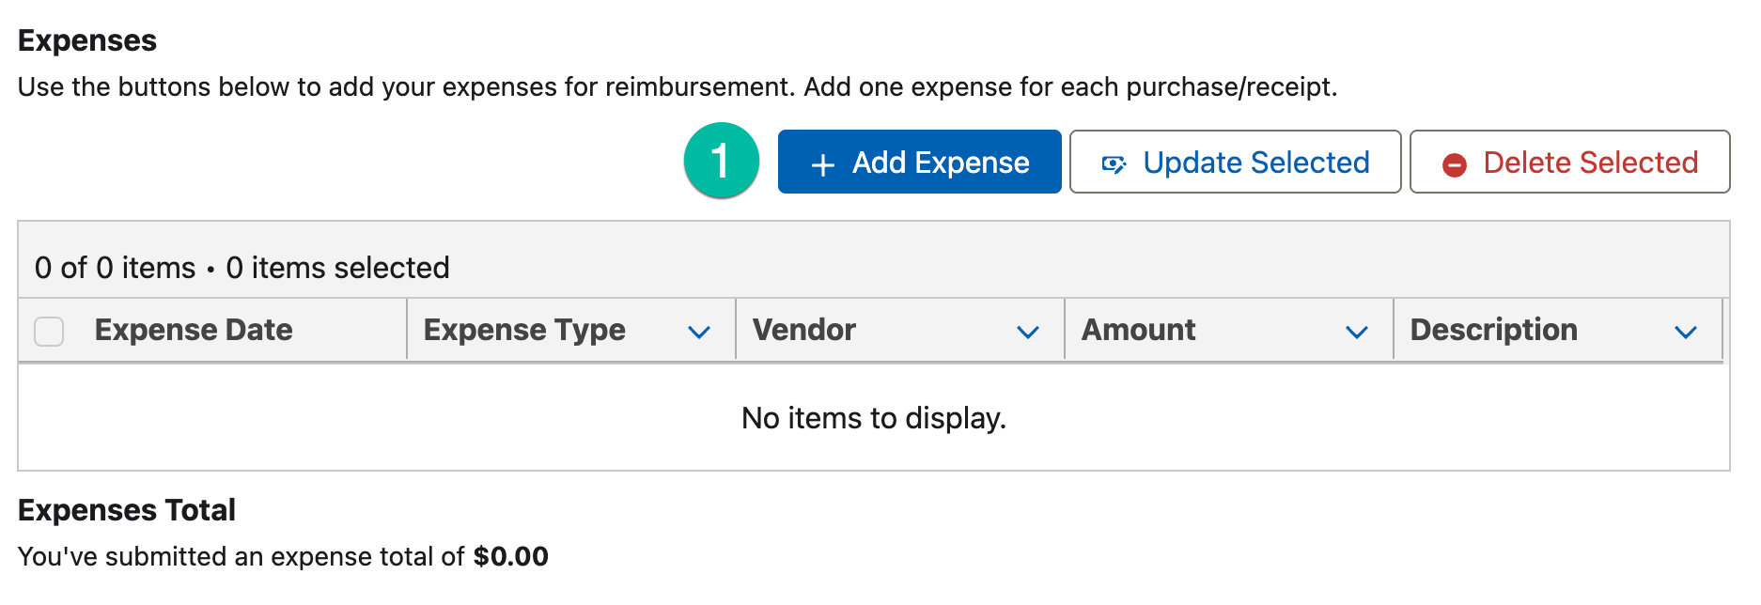Viewport: 1761px width, 605px height.
Task: Expand the Vendor column dropdown chevron
Action: (1027, 332)
